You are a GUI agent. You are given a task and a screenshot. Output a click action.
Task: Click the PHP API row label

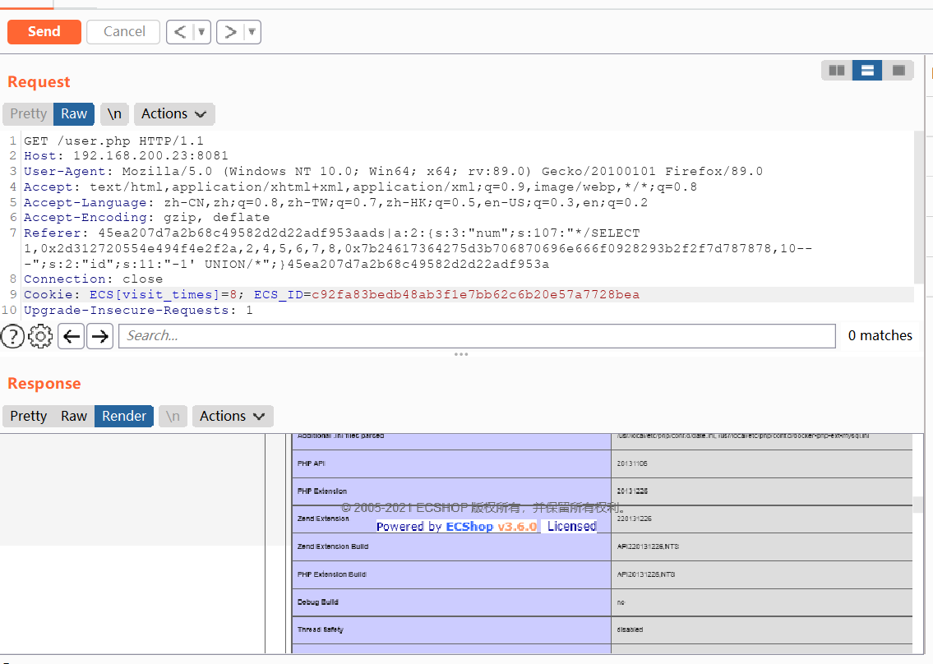[x=312, y=463]
